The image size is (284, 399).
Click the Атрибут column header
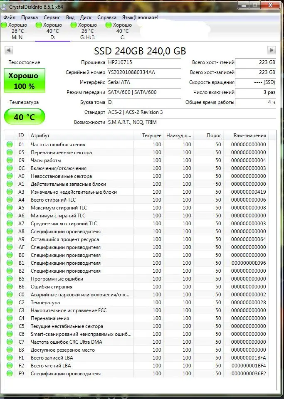tap(81, 135)
